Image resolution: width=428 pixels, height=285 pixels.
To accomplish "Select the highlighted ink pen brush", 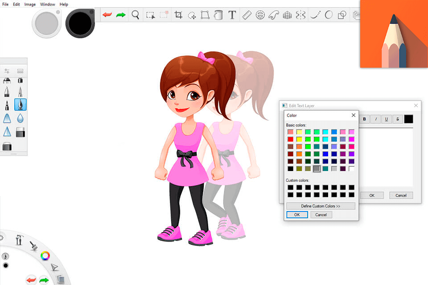I will coord(20,105).
